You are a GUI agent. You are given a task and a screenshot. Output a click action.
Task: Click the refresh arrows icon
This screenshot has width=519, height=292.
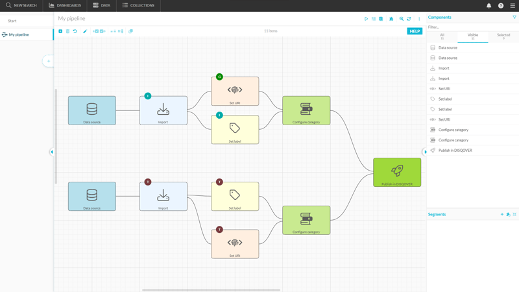pos(409,19)
